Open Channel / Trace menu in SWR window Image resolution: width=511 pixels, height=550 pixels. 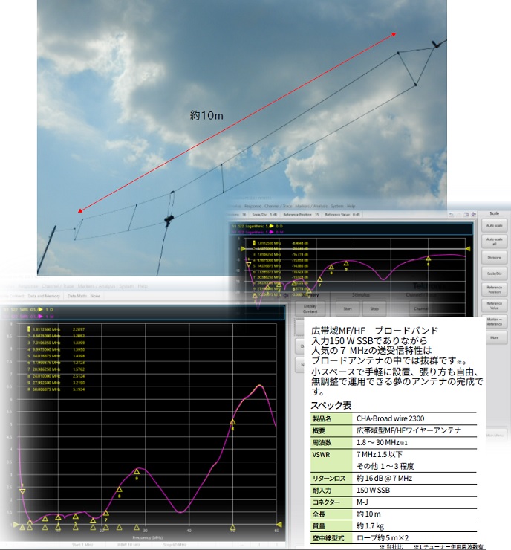[56, 286]
